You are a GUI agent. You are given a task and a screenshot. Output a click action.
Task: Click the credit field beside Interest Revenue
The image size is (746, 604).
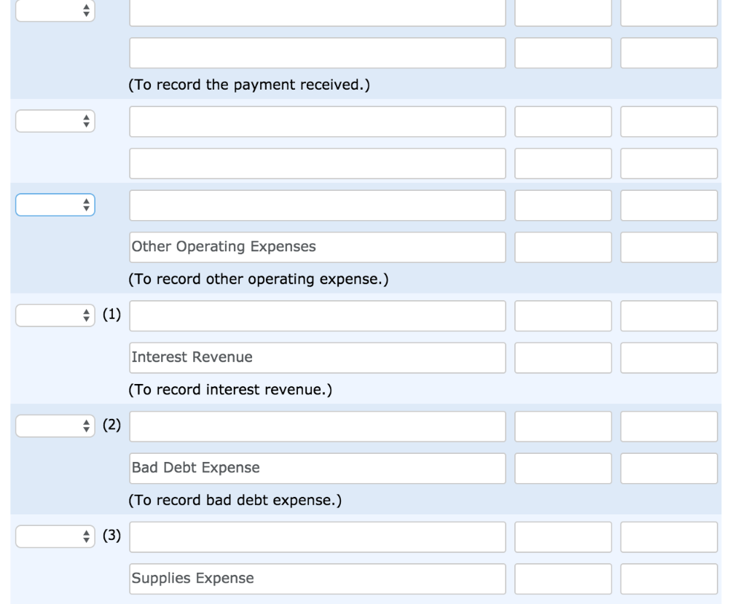(669, 357)
